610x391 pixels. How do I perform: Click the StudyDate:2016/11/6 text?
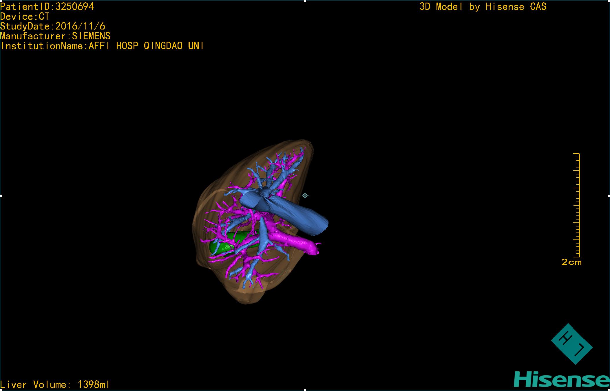pos(52,26)
